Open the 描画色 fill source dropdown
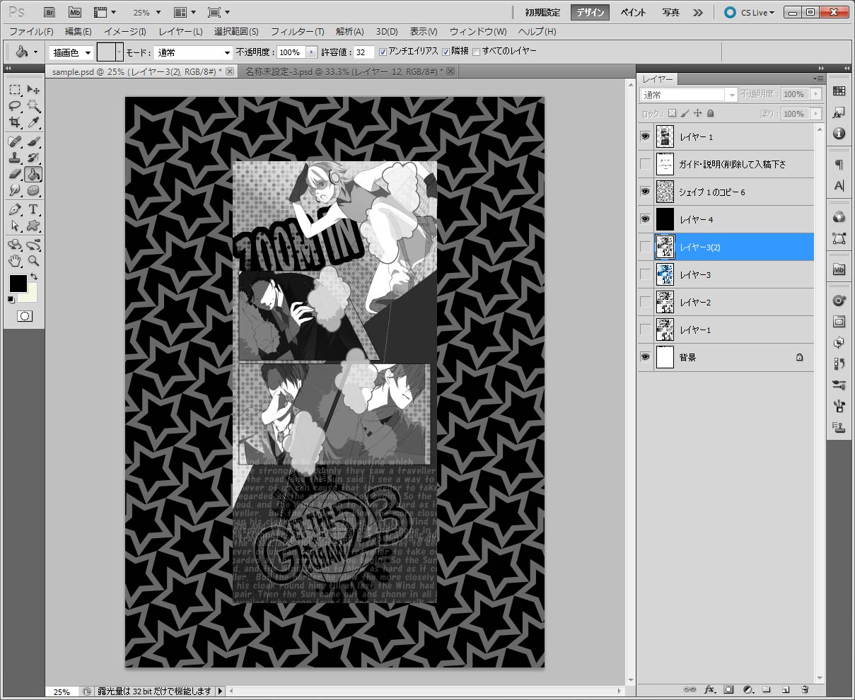 click(x=71, y=52)
